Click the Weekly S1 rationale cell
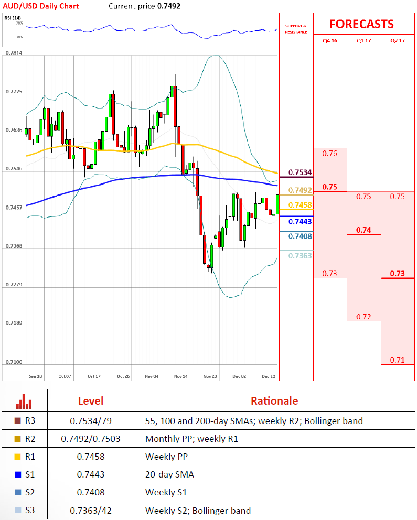 click(166, 492)
